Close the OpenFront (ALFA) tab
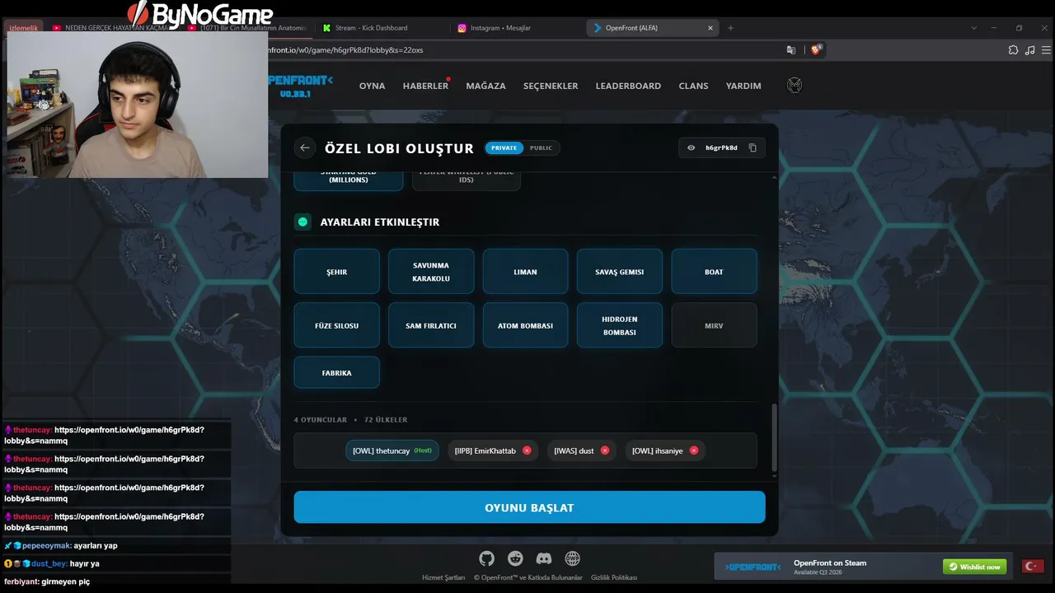This screenshot has height=593, width=1055. click(710, 28)
